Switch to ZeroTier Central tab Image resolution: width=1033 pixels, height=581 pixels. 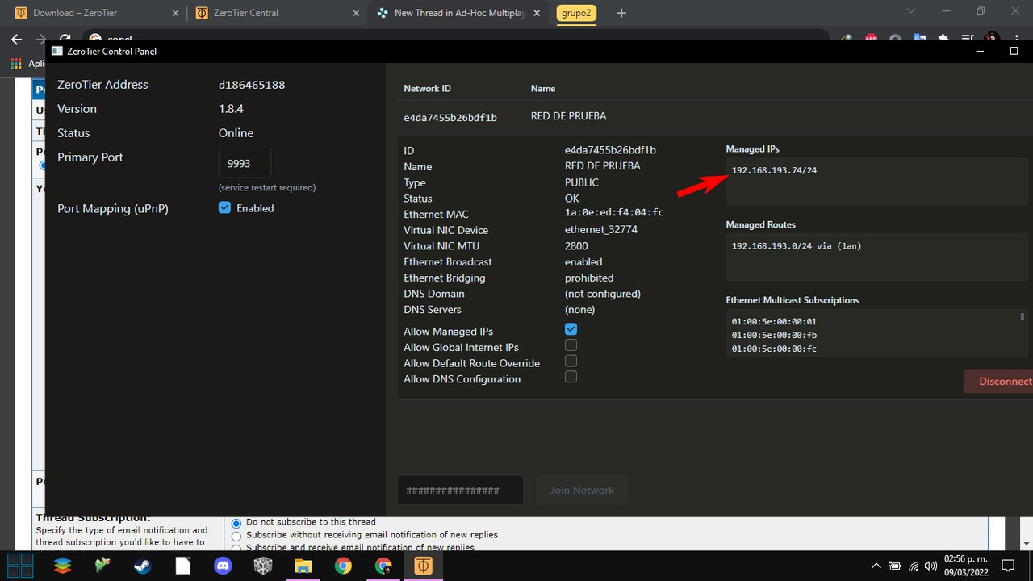coord(277,13)
